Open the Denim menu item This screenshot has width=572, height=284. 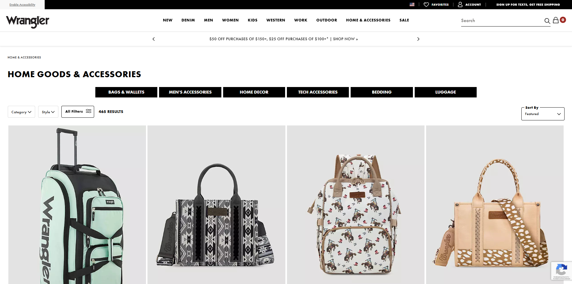pyautogui.click(x=188, y=20)
